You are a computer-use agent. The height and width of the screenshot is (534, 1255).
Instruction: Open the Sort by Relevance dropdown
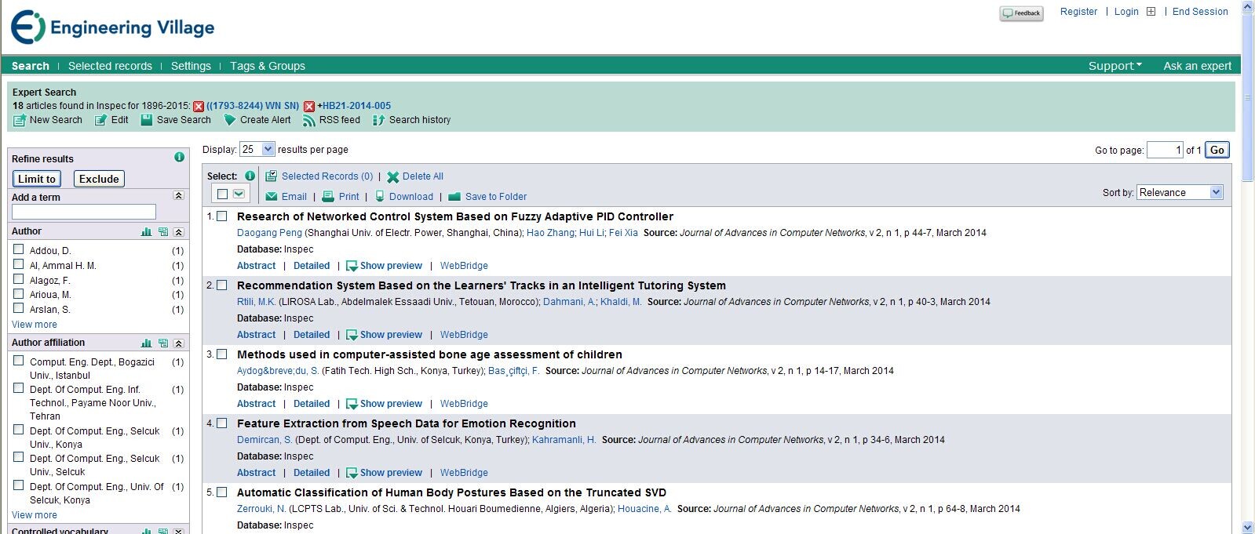1180,192
